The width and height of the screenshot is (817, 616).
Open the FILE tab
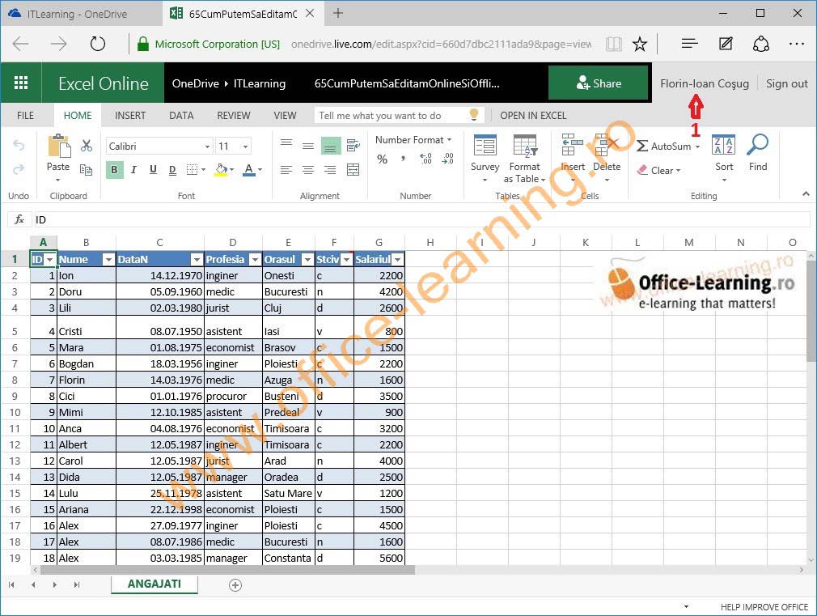(26, 115)
